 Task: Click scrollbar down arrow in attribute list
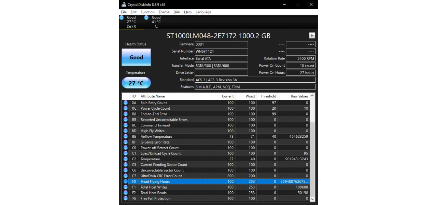coord(312,199)
